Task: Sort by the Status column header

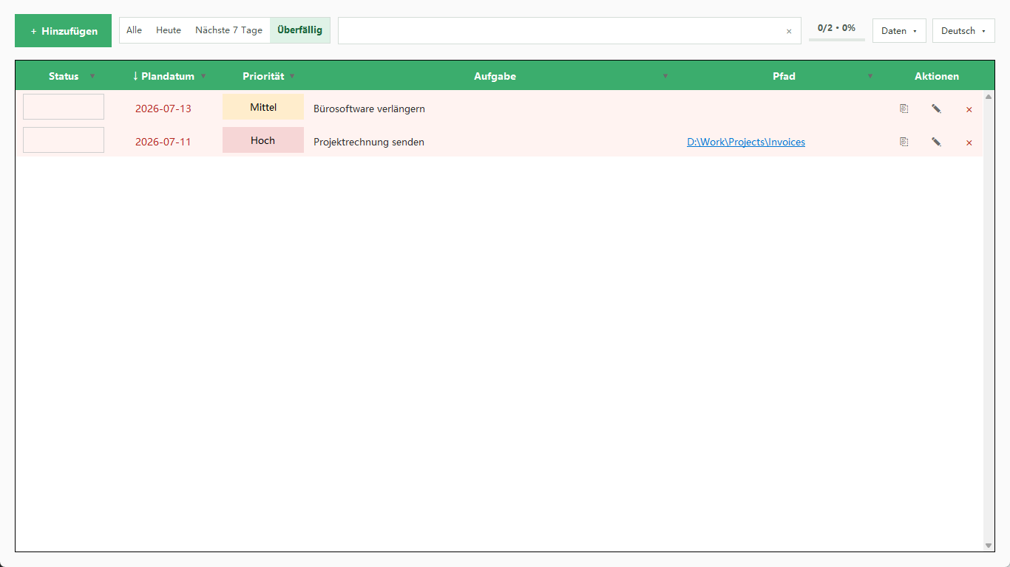Action: click(x=64, y=76)
